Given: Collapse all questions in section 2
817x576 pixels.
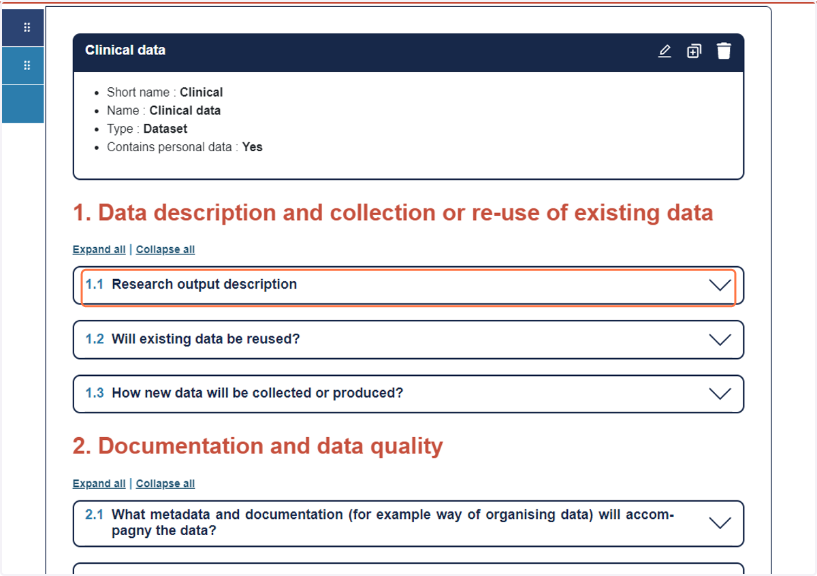Looking at the screenshot, I should [x=165, y=483].
